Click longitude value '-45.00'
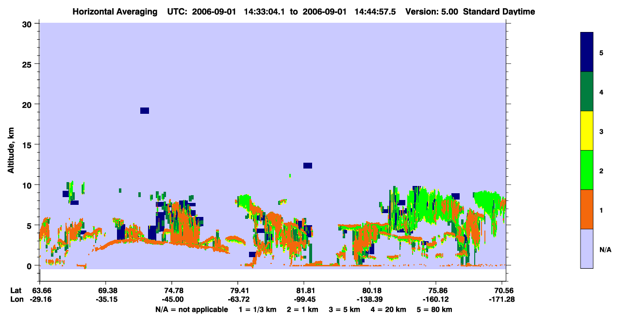This screenshot has height=323, width=631. pos(172,299)
